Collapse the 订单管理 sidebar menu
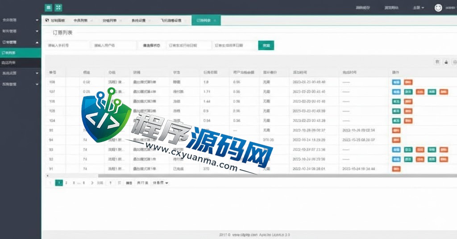The width and height of the screenshot is (457, 239). click(21, 42)
